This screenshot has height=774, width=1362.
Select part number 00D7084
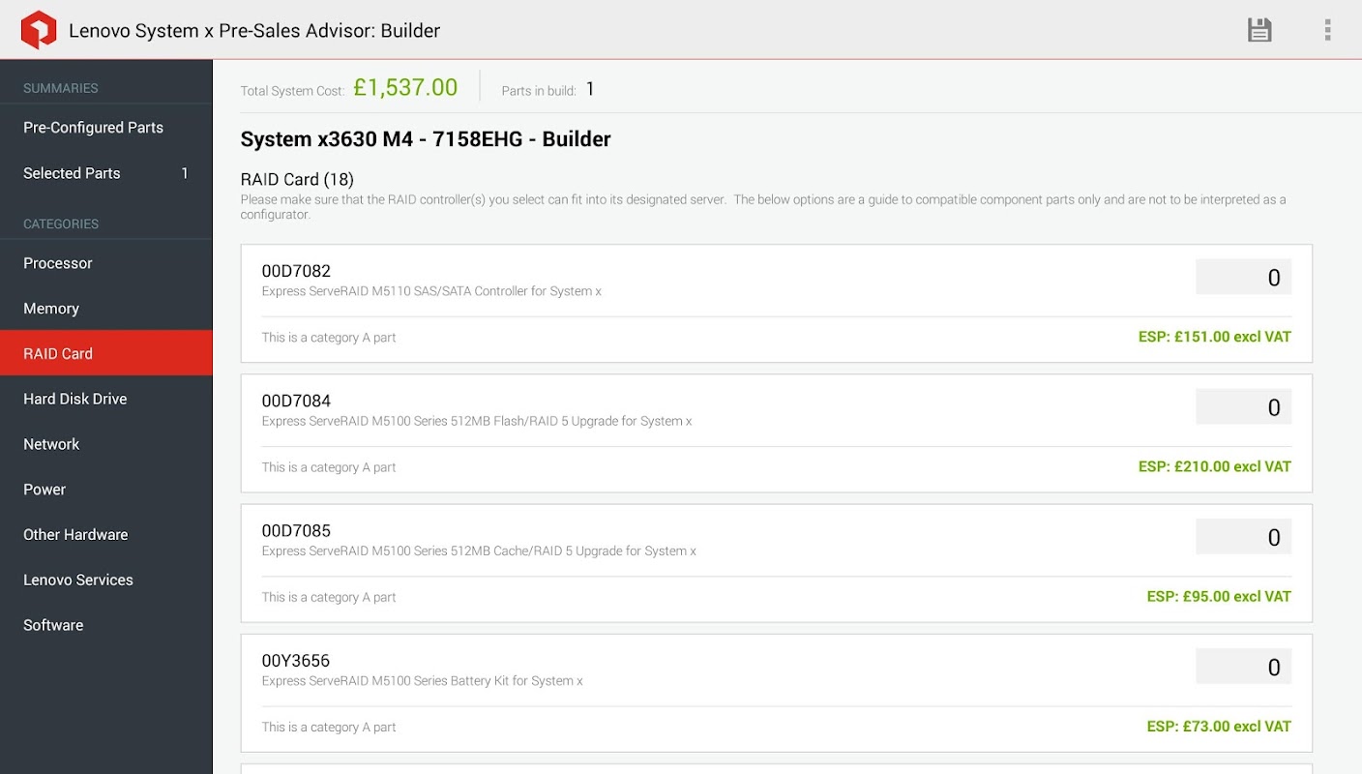(x=296, y=401)
